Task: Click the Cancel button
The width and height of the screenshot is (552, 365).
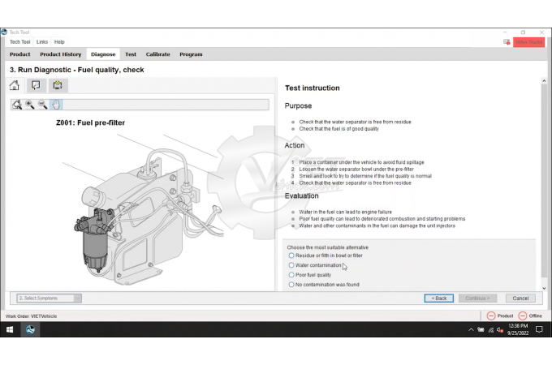Action: coord(520,298)
